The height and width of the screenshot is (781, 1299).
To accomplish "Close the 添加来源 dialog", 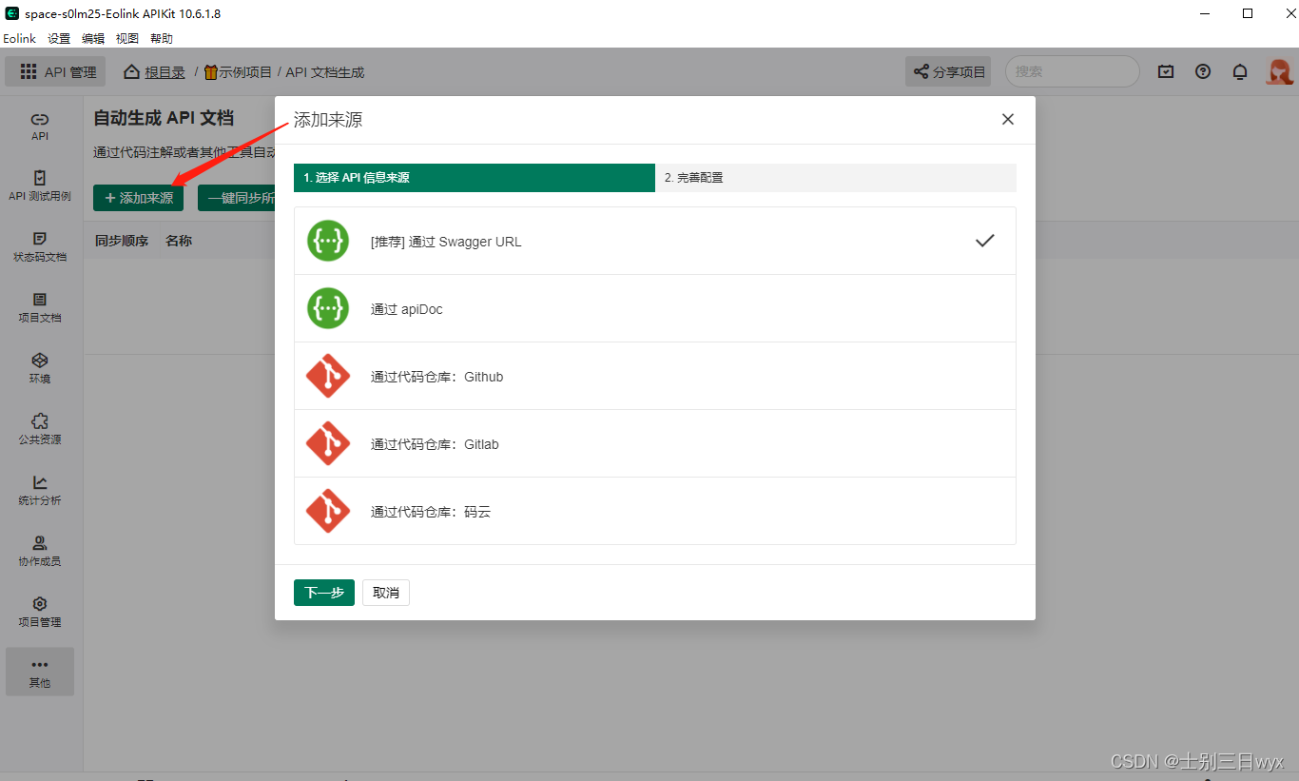I will click(x=1008, y=119).
